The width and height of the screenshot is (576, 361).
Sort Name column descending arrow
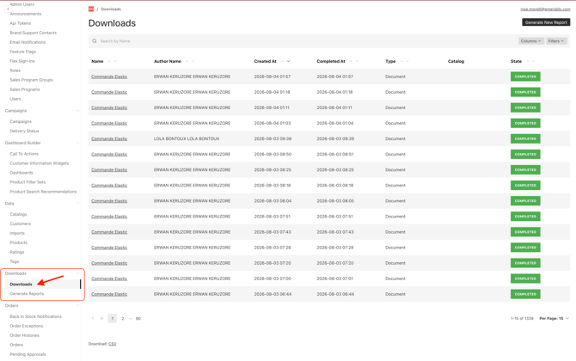coord(115,61)
